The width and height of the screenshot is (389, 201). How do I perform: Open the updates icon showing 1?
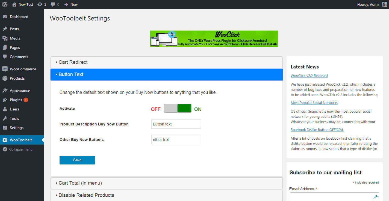coord(40,4)
